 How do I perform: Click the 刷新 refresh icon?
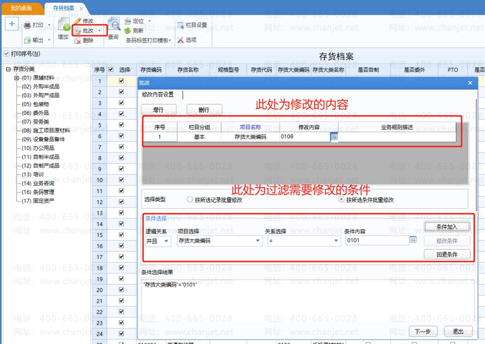pyautogui.click(x=127, y=30)
